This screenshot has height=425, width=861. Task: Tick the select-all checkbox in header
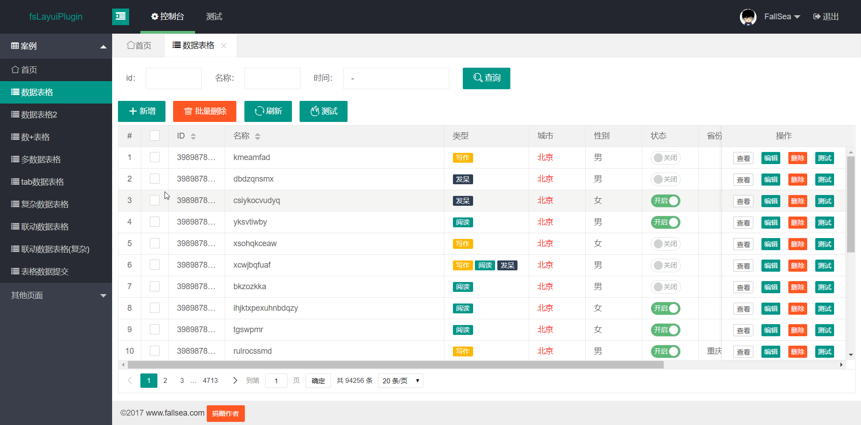click(x=155, y=136)
